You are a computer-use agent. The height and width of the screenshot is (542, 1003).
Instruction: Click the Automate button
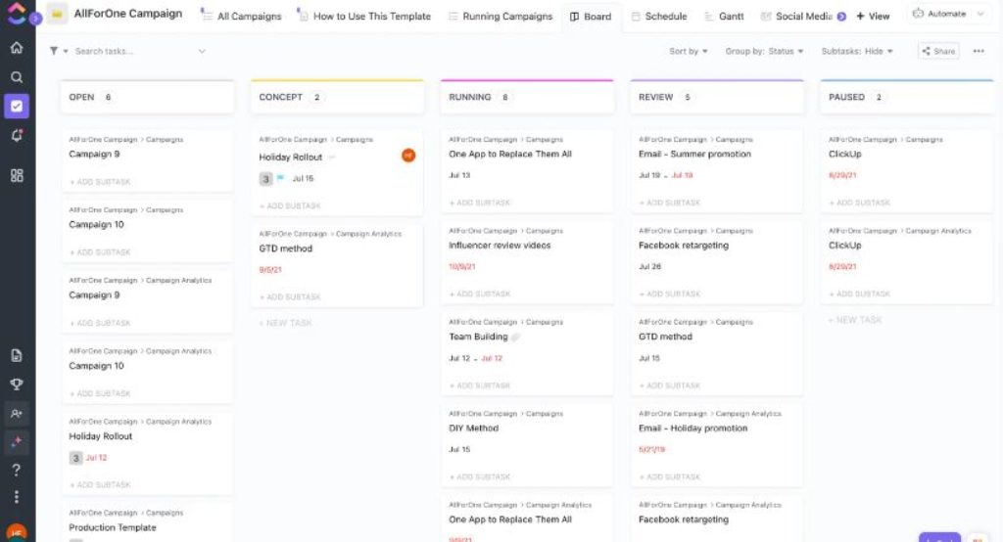coord(939,14)
